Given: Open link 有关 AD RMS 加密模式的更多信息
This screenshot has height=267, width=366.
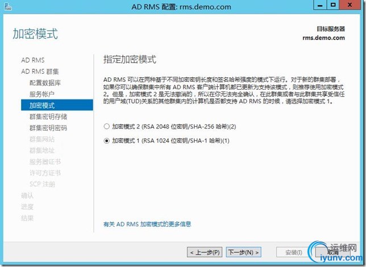Looking at the screenshot, I should [x=147, y=224].
